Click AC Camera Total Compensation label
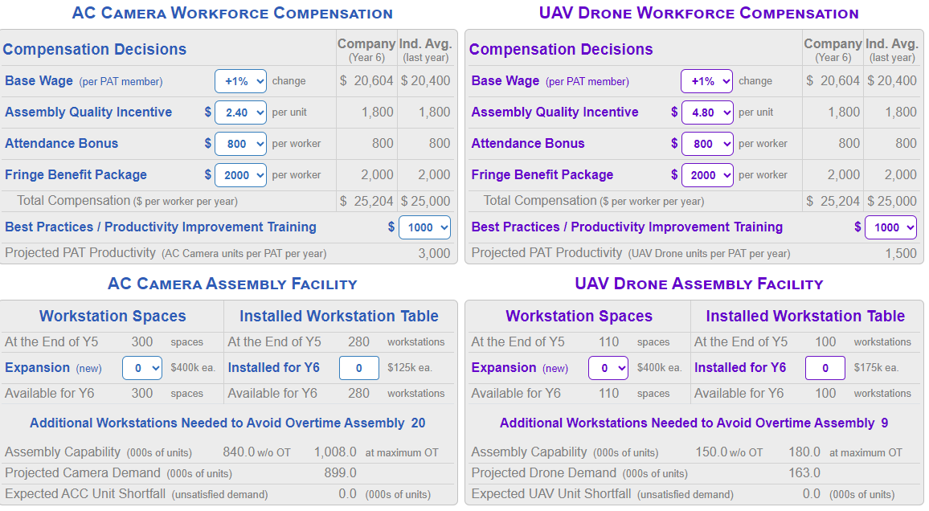This screenshot has width=929, height=511. tap(127, 201)
